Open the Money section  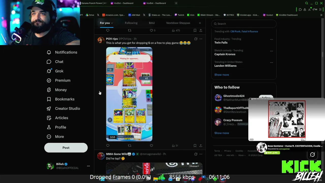point(57,90)
